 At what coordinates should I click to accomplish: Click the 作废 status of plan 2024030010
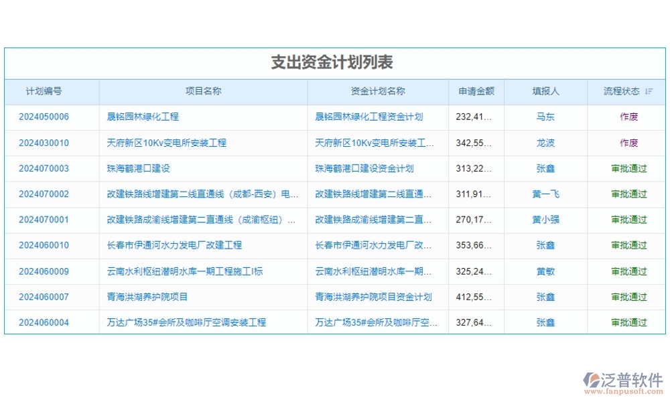[626, 143]
